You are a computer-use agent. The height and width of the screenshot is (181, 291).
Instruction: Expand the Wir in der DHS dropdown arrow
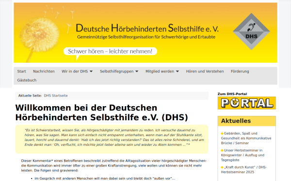point(91,71)
